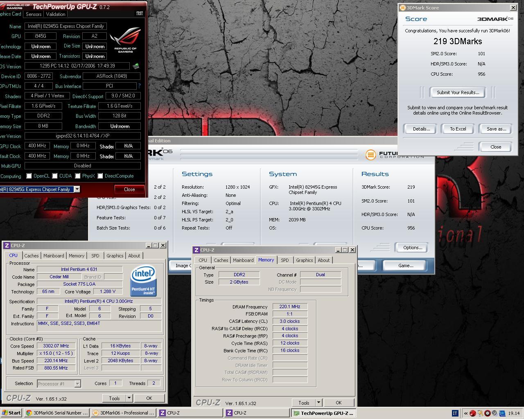Image resolution: width=524 pixels, height=419 pixels.
Task: Click the CAS# Latency value 3.0 clocks
Action: tap(290, 321)
